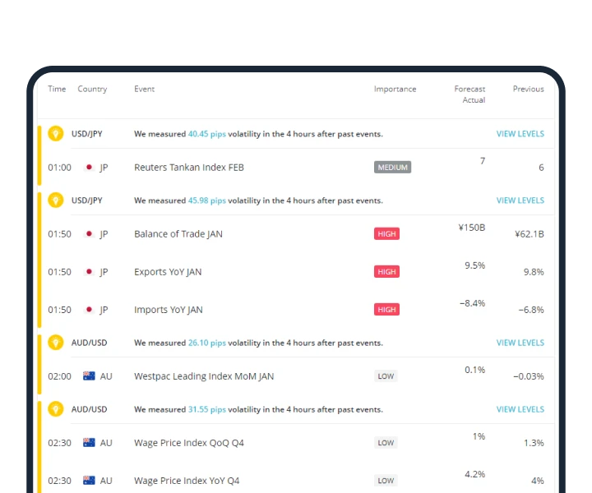Click the LOW badge for Wage Price Index YoY
The image size is (592, 493).
(386, 481)
